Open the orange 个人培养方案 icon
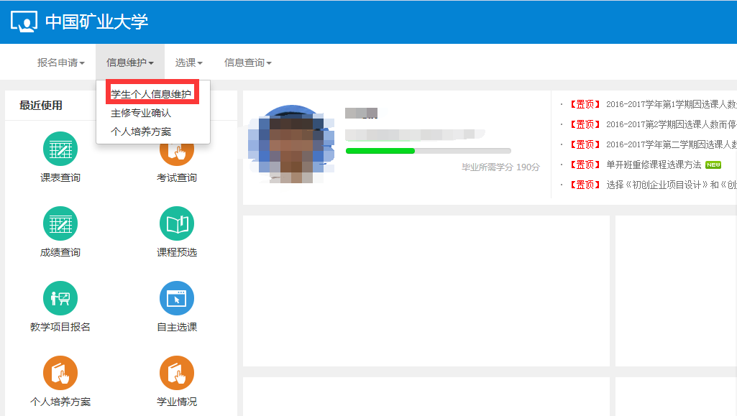Viewport: 737px width, 416px height. pyautogui.click(x=60, y=373)
